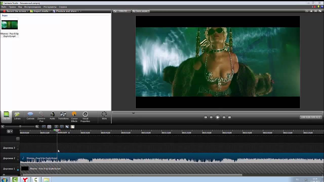This screenshot has width=324, height=182.
Task: Toggle lock on Дорожка 3
Action: click(x=18, y=149)
